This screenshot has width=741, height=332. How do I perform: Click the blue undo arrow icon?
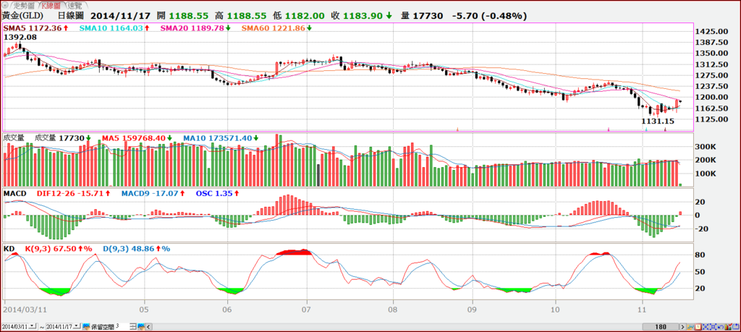pyautogui.click(x=721, y=327)
